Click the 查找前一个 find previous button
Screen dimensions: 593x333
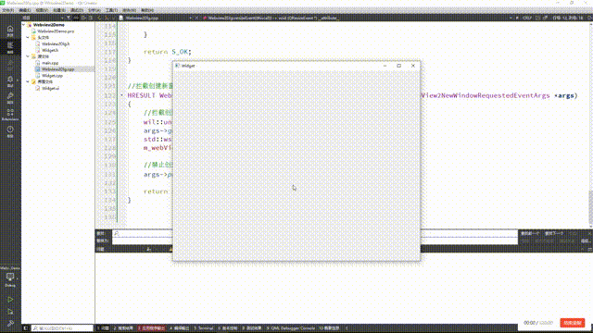coord(530,233)
